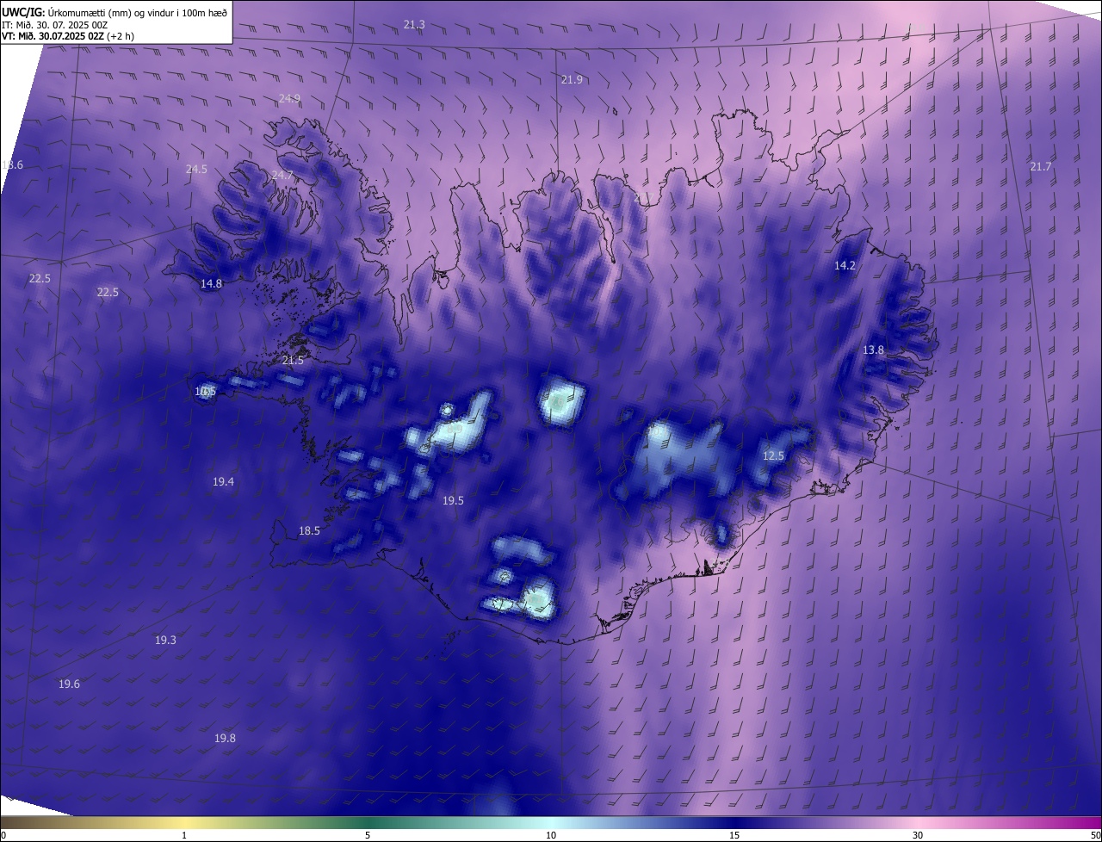
Task: Click the map title "Úrkomumætti (mm) og vindur"
Action: (x=112, y=12)
